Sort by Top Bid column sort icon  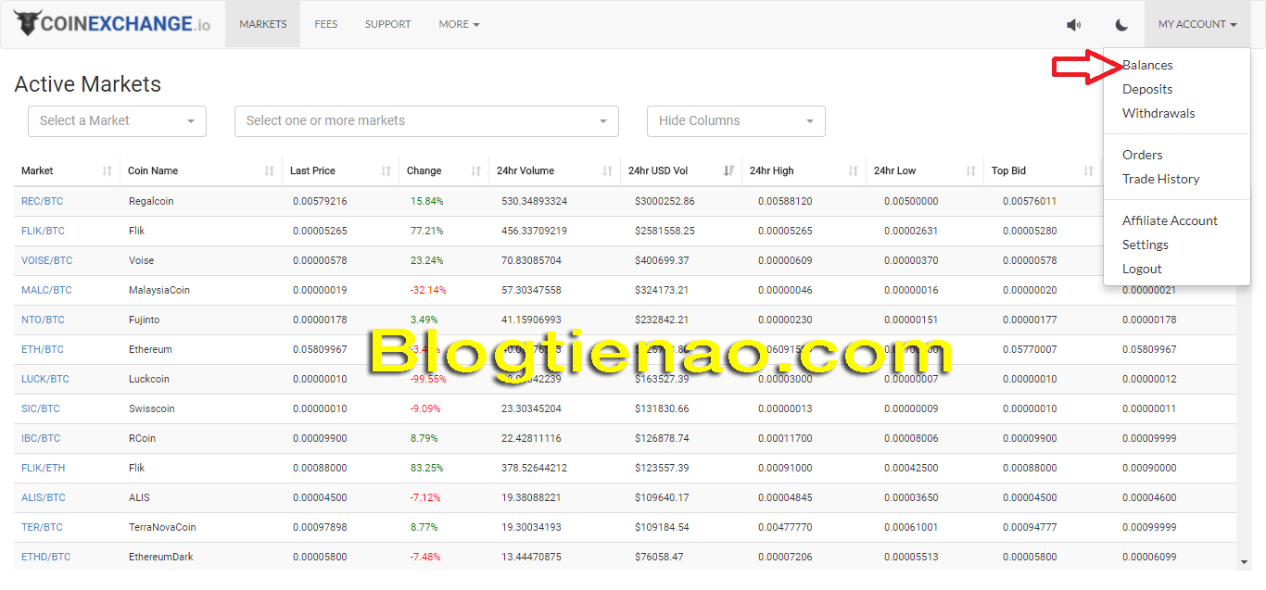pos(1089,171)
